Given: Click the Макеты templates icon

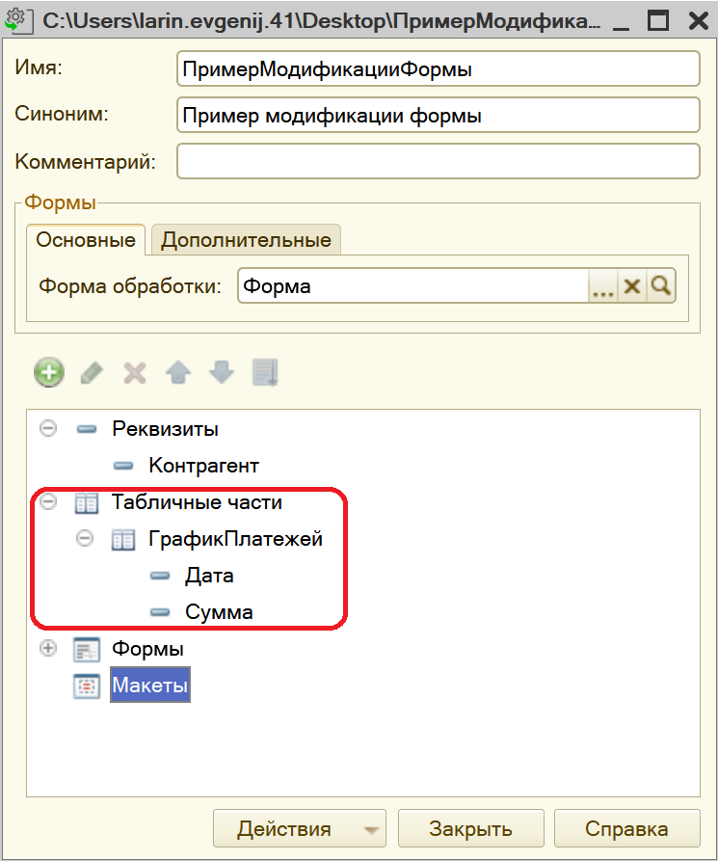Looking at the screenshot, I should click(87, 686).
